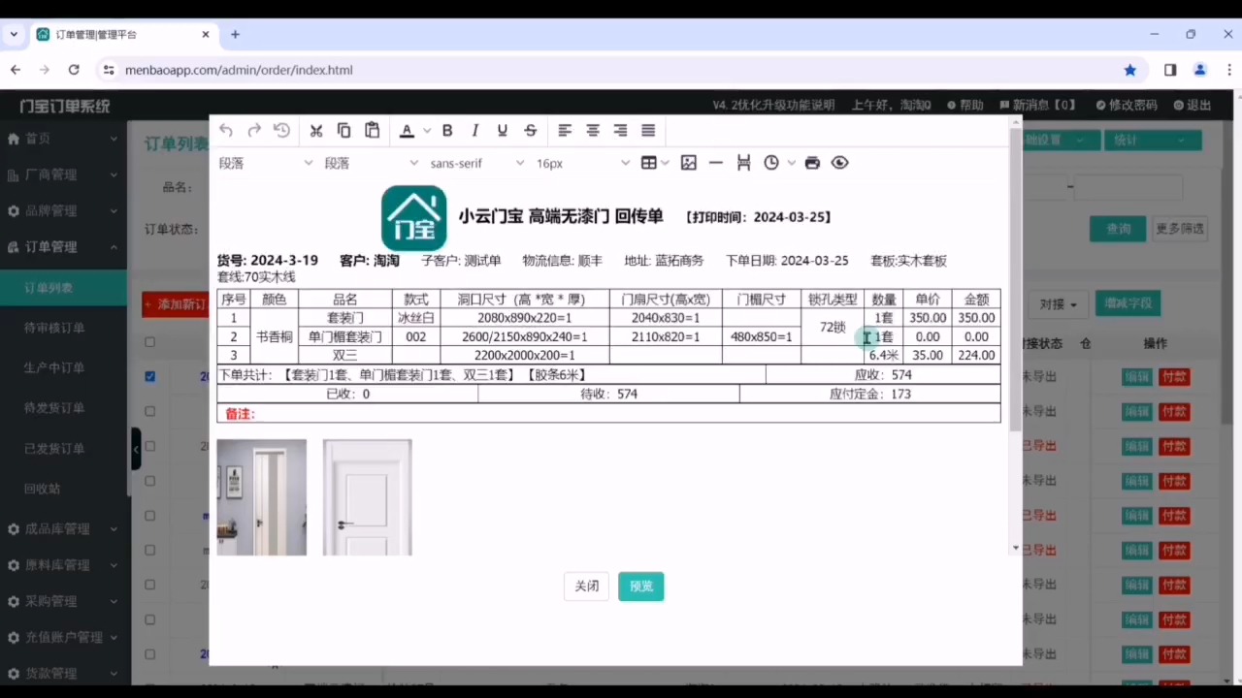Open the second 段落 dropdown
Image resolution: width=1242 pixels, height=698 pixels.
[x=372, y=163]
